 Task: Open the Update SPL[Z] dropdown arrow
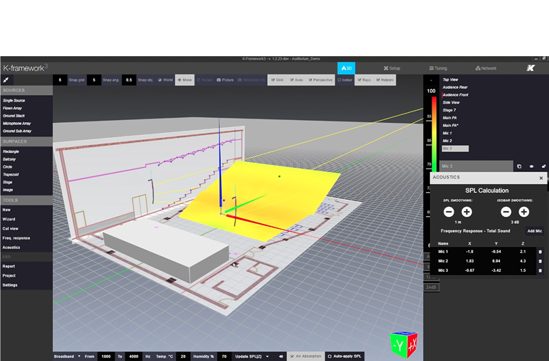click(x=267, y=357)
